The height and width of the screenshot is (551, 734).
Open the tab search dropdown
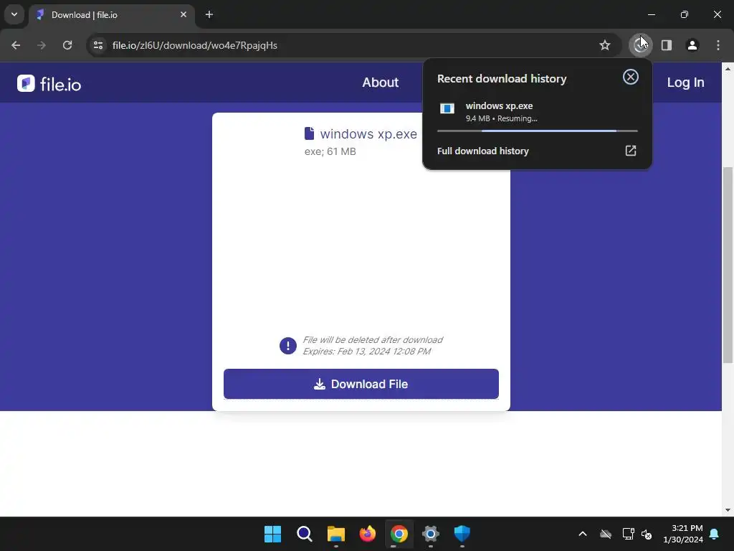pyautogui.click(x=14, y=14)
